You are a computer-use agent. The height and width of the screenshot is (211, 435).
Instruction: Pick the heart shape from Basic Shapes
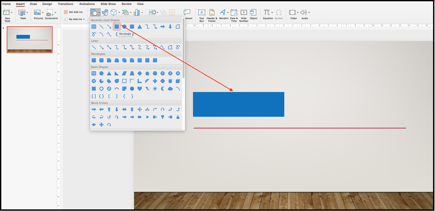click(x=140, y=89)
